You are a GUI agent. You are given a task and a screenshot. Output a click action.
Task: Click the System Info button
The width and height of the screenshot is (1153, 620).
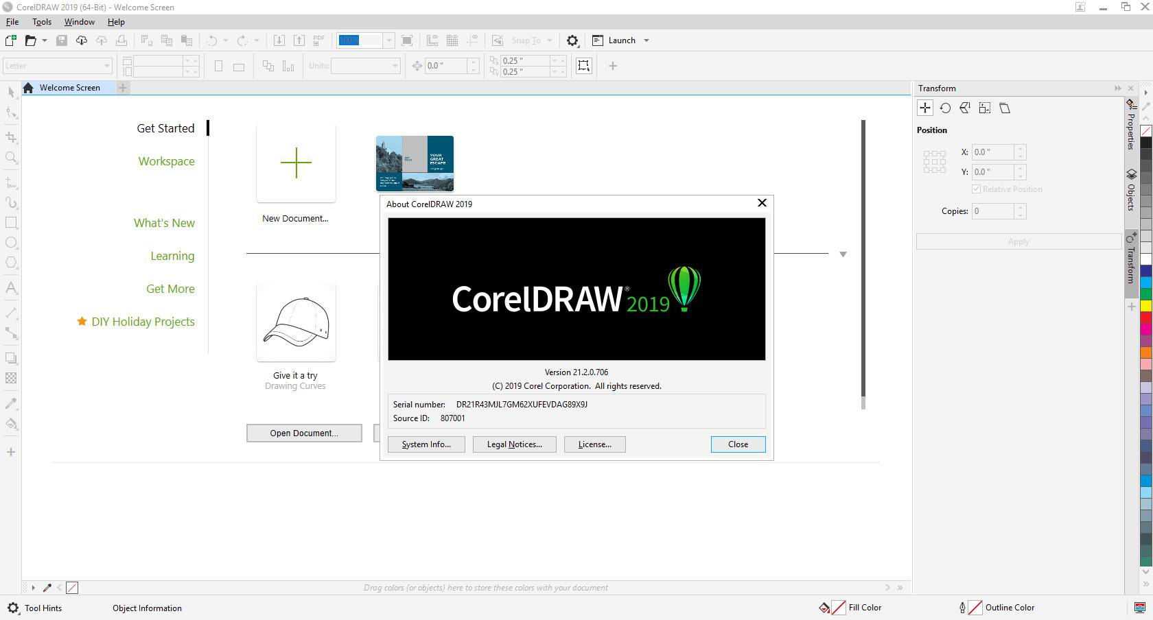[x=426, y=444]
